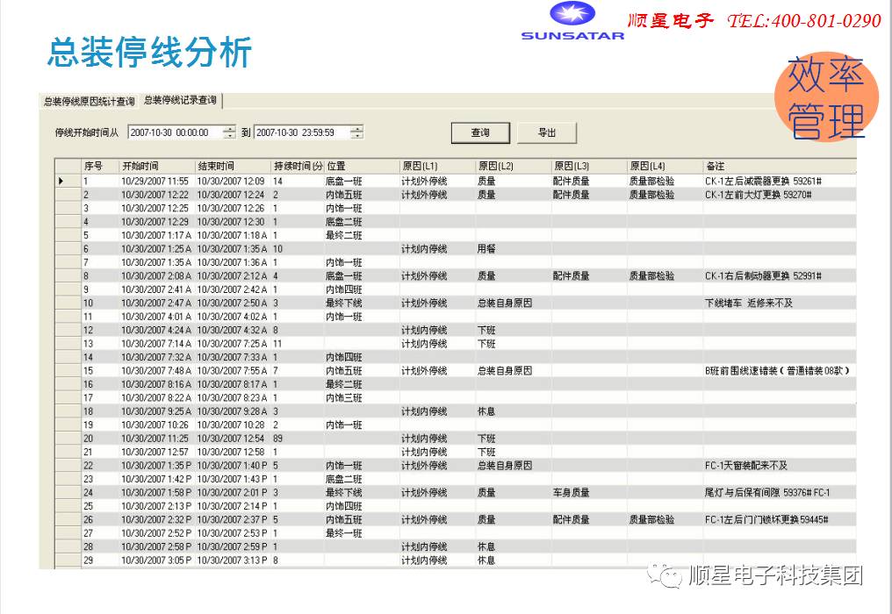Image resolution: width=892 pixels, height=614 pixels.
Task: Focus the end datetime field 2007-10-30 23:59:59
Action: (x=300, y=132)
